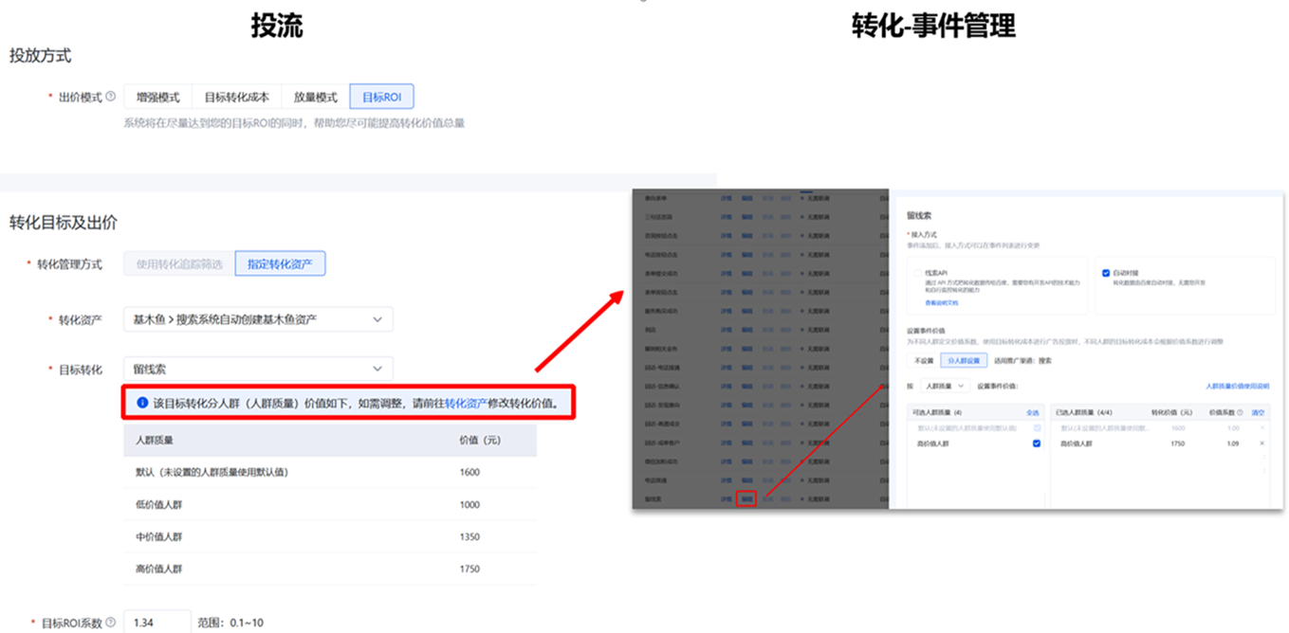
Task: Click 清空 to clear selected crowds
Action: [x=1258, y=413]
